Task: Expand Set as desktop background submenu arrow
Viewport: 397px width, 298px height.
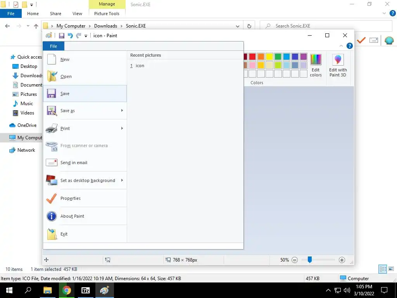Action: pos(122,180)
